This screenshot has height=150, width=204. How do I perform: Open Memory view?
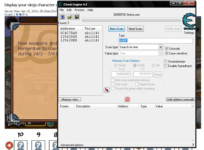(x=70, y=99)
